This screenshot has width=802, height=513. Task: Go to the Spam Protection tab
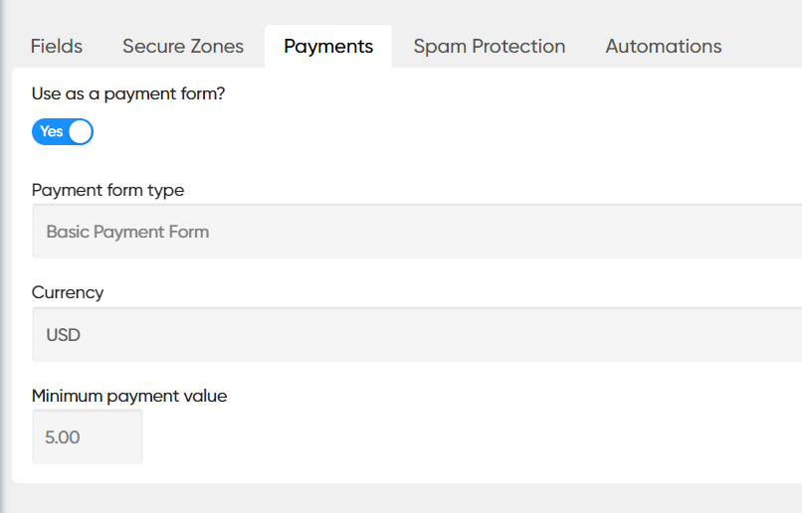click(490, 47)
